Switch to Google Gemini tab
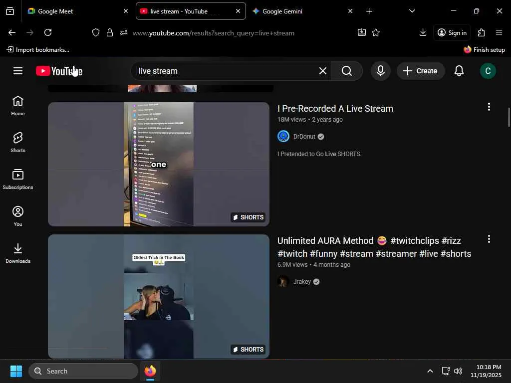This screenshot has height=383, width=511. pos(302,11)
